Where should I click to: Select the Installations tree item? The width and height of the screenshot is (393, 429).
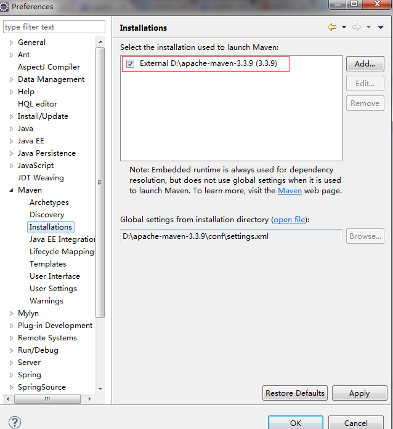pos(51,227)
